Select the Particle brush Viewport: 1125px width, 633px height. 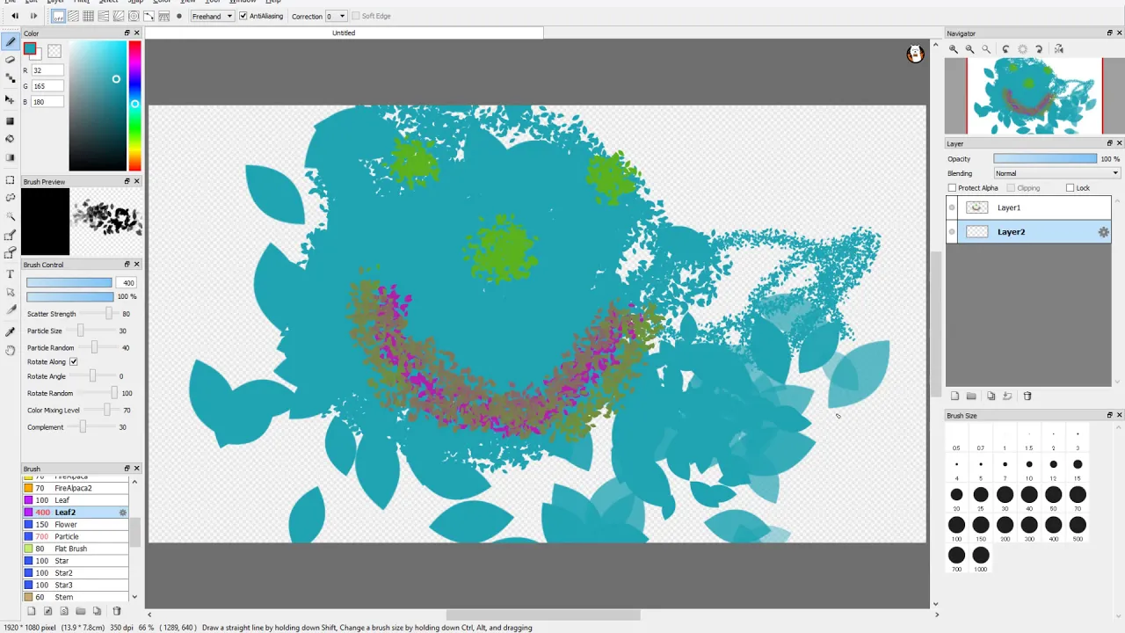[76, 537]
